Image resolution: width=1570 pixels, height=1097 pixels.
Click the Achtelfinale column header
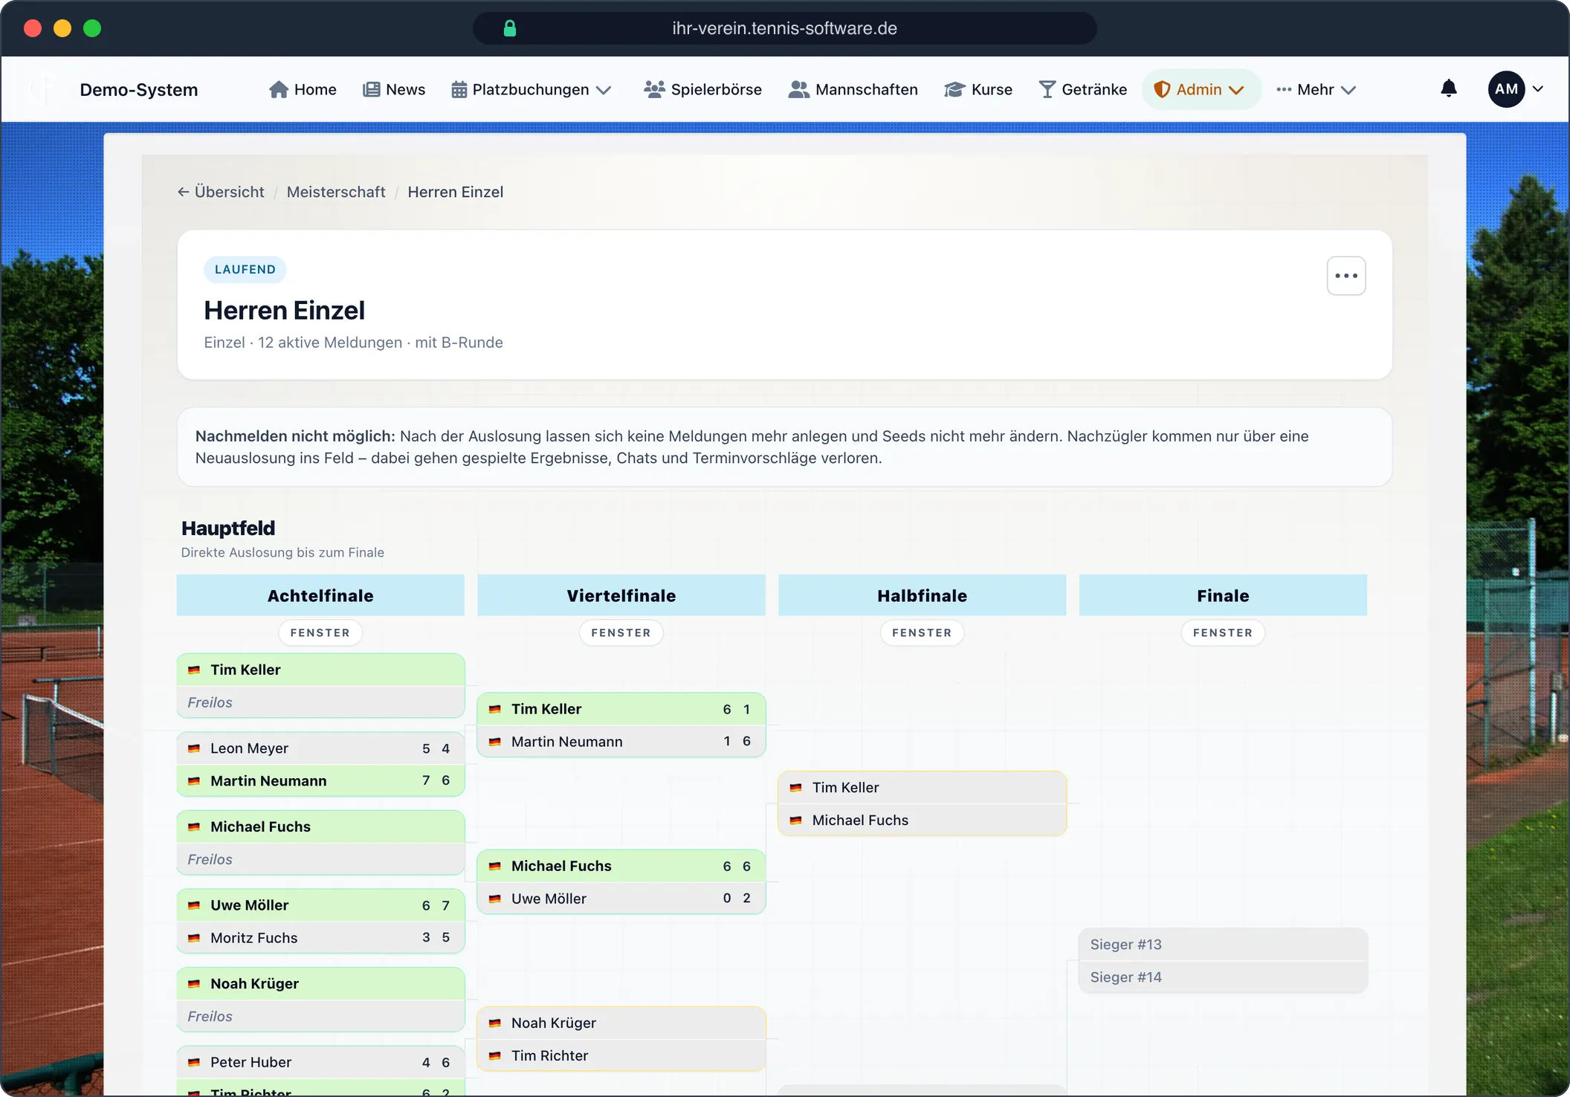[320, 595]
